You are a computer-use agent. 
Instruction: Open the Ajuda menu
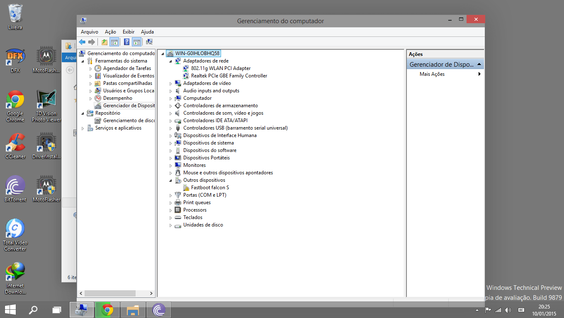147,32
